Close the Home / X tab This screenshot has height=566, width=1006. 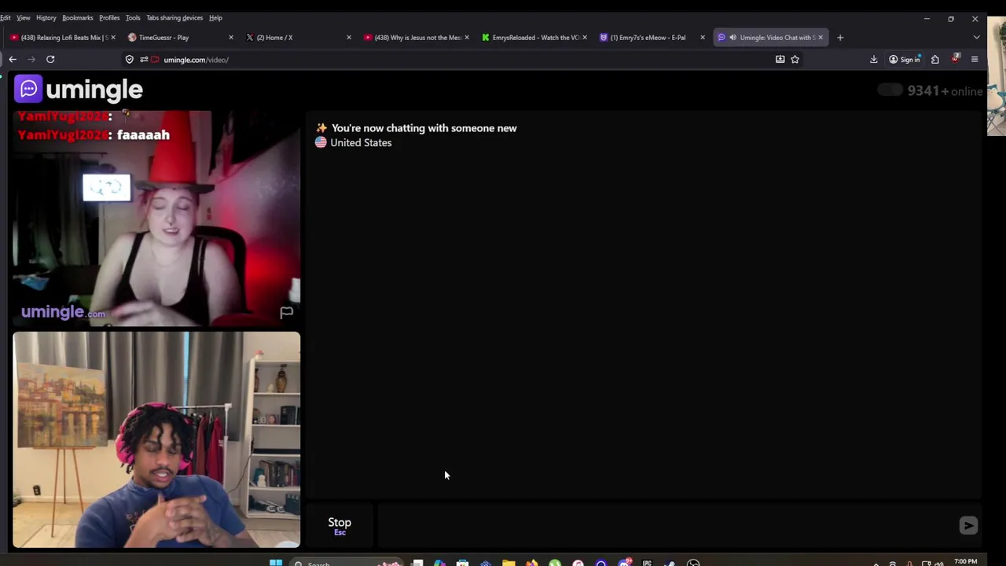349,37
